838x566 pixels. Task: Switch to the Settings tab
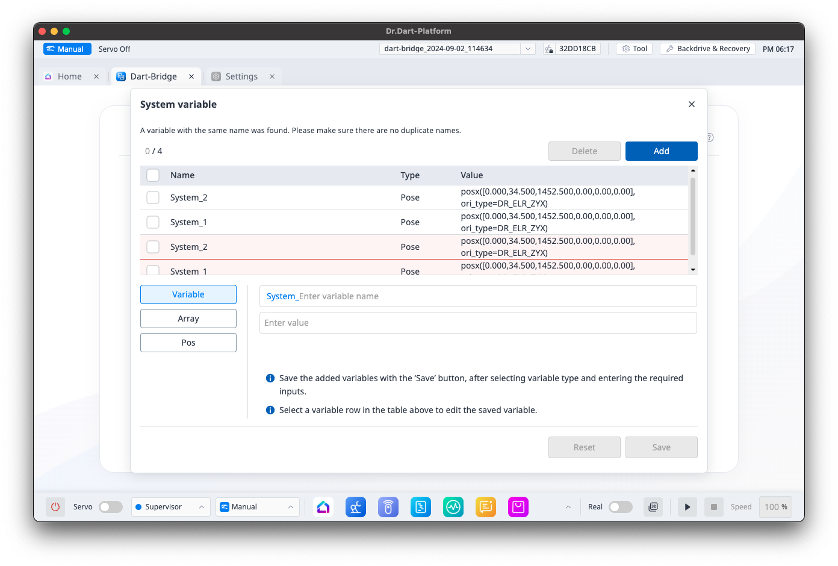click(x=241, y=76)
